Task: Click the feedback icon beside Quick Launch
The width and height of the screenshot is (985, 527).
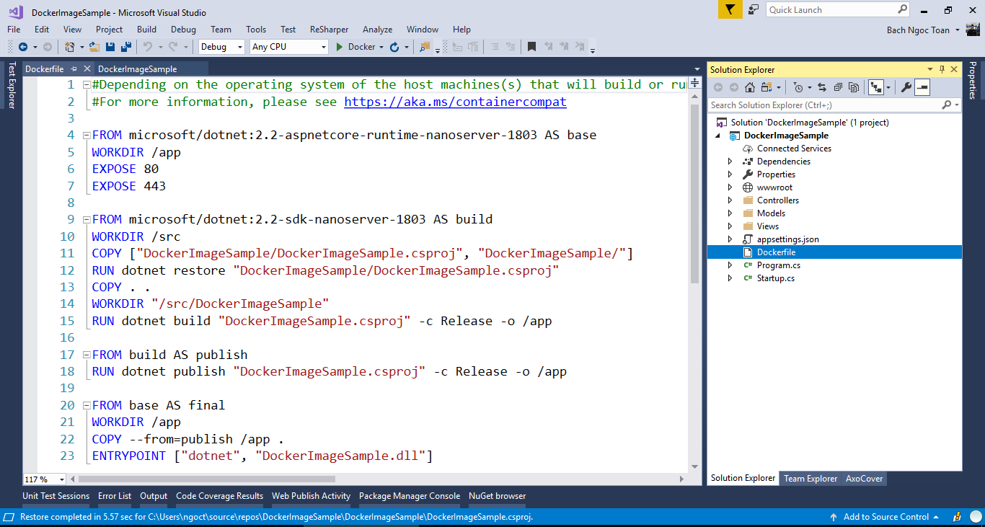Action: click(754, 9)
